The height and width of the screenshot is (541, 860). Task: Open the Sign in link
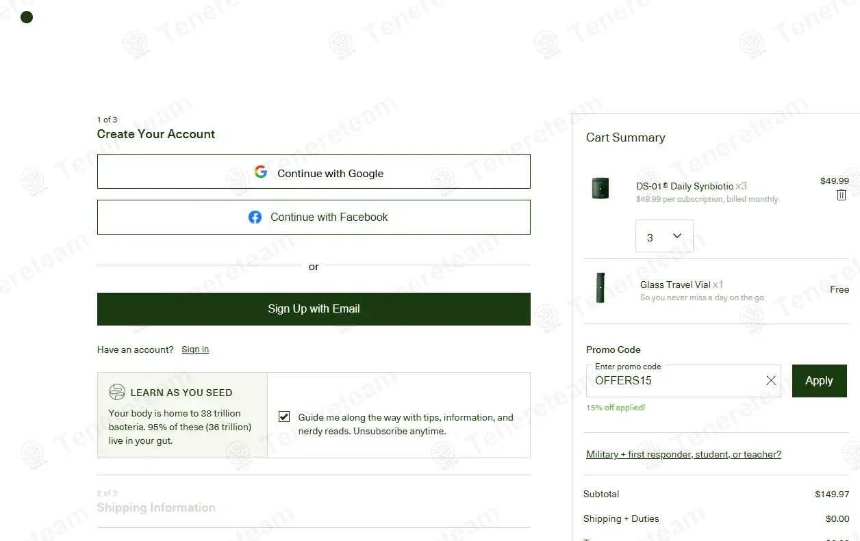195,349
